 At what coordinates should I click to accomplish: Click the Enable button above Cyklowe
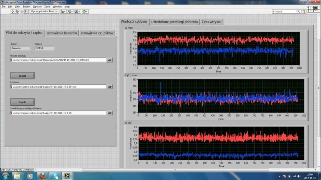[22, 76]
